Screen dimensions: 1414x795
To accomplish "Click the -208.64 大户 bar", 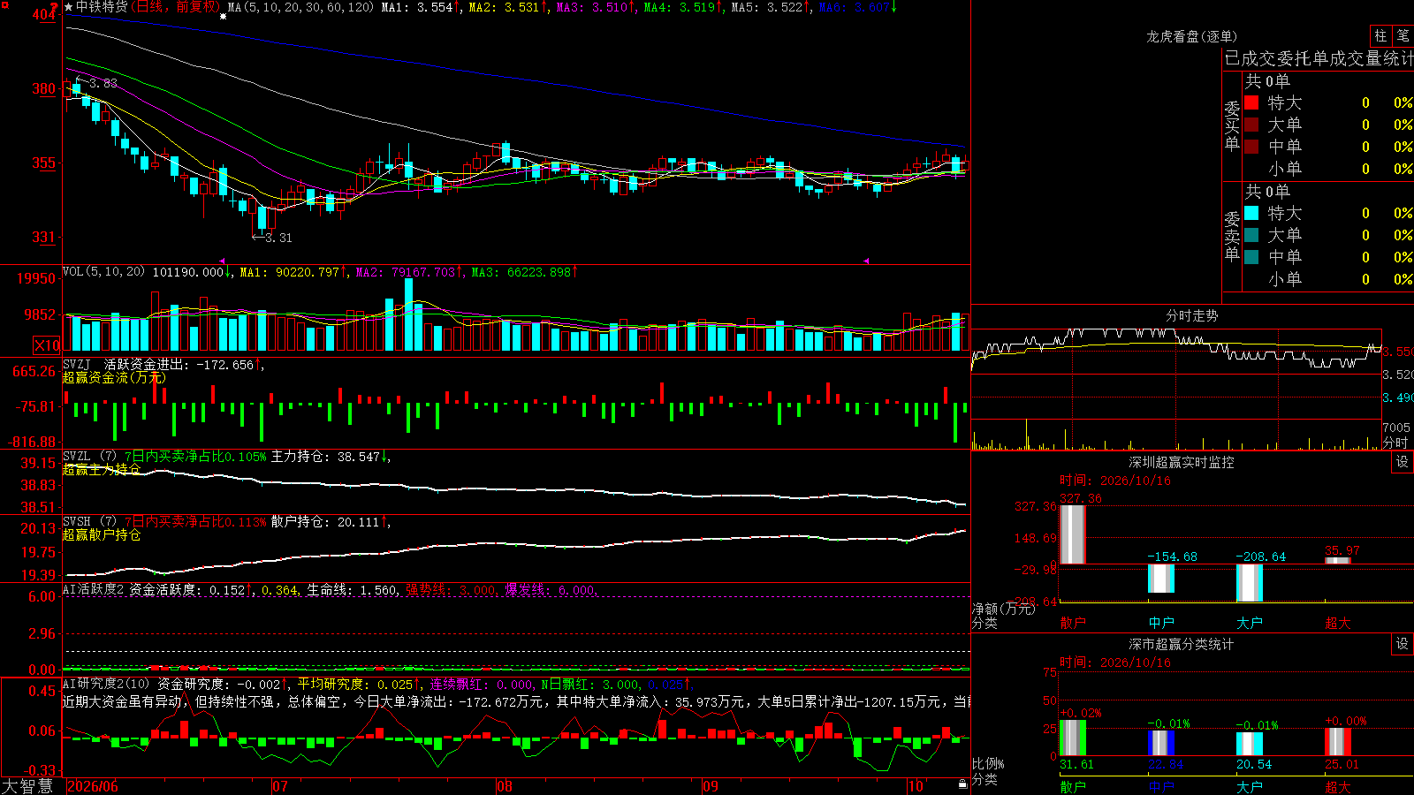I will click(1249, 582).
